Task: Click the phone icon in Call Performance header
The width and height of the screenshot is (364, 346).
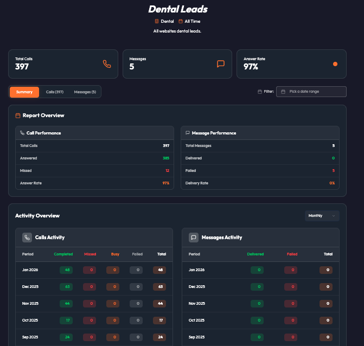Action: [x=22, y=133]
